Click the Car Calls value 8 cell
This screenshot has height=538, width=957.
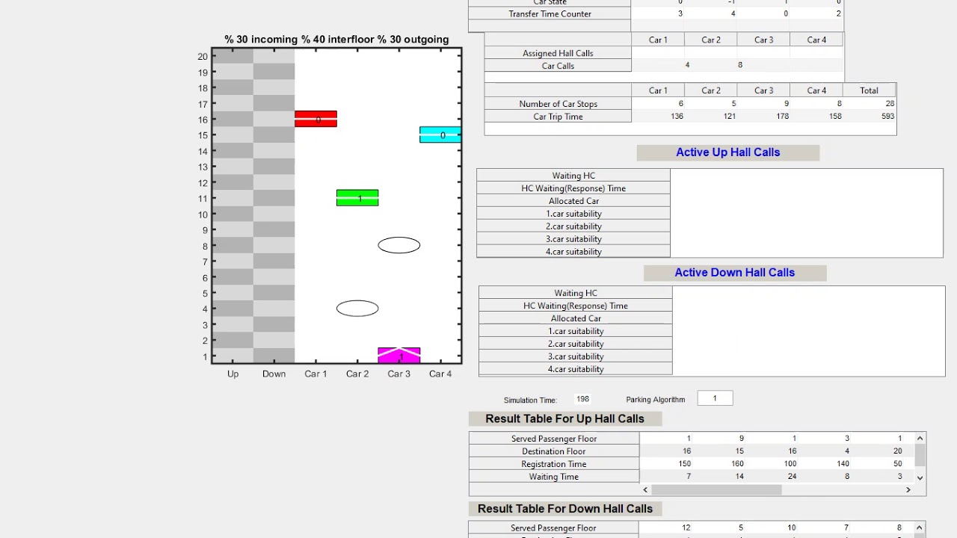click(x=740, y=65)
